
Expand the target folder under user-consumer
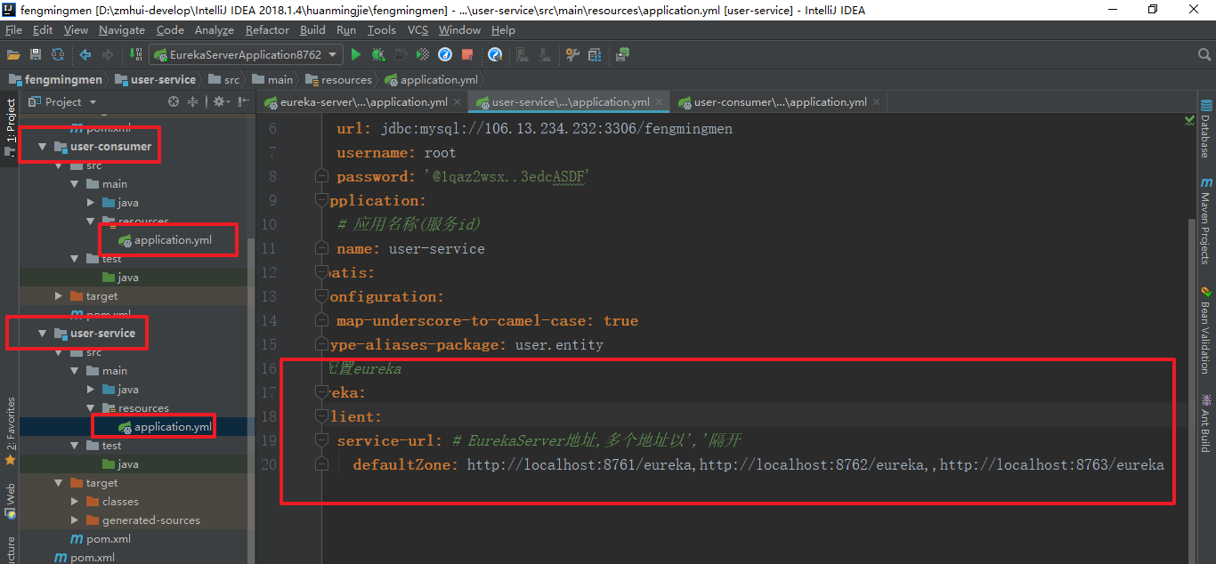pos(58,296)
